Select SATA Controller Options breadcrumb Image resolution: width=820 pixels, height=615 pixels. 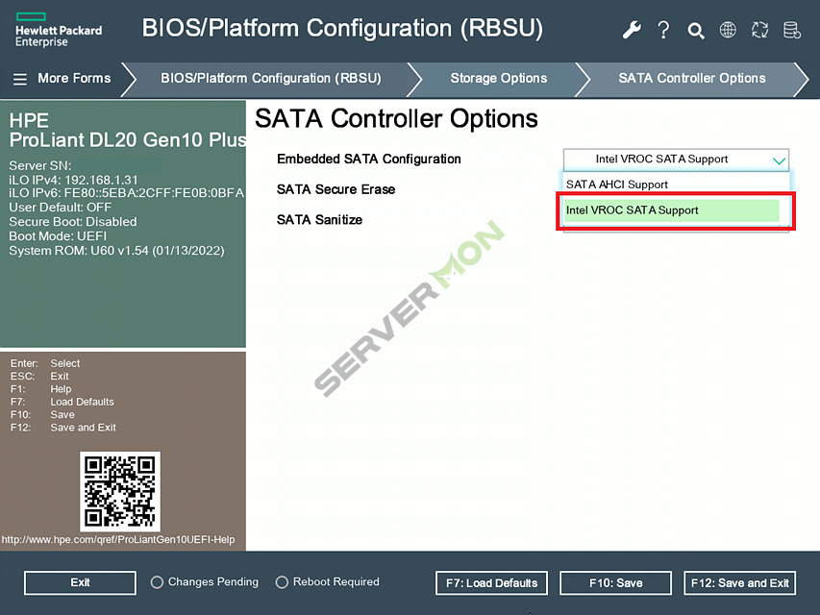click(x=692, y=79)
